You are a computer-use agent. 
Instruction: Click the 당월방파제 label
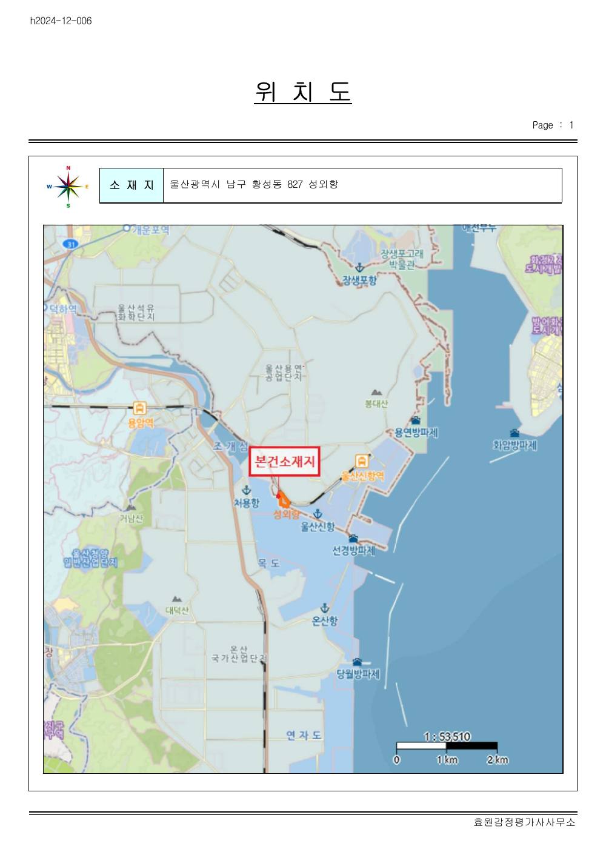coord(358,674)
